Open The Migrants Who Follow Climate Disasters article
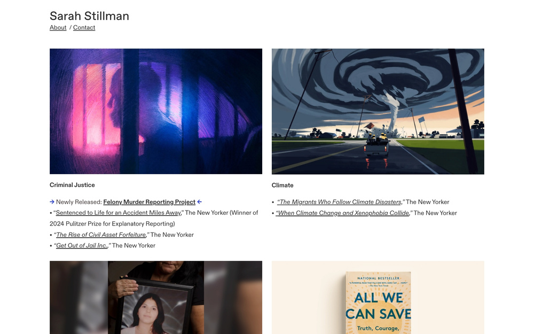Viewport: 534px width, 334px height. click(x=339, y=202)
